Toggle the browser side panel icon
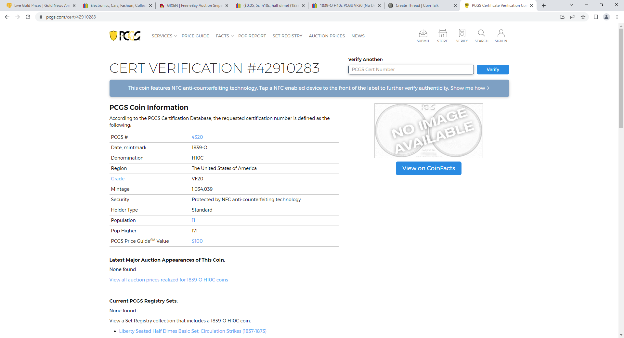624x338 pixels. coord(596,17)
